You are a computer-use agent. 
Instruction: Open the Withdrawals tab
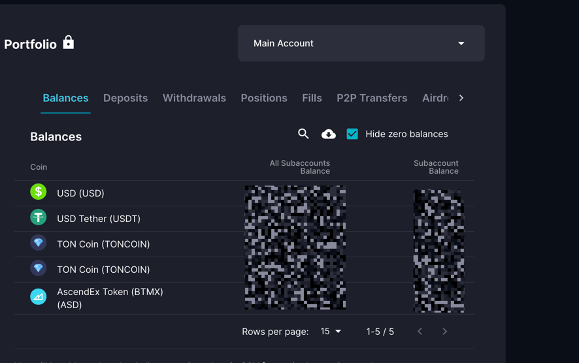194,98
